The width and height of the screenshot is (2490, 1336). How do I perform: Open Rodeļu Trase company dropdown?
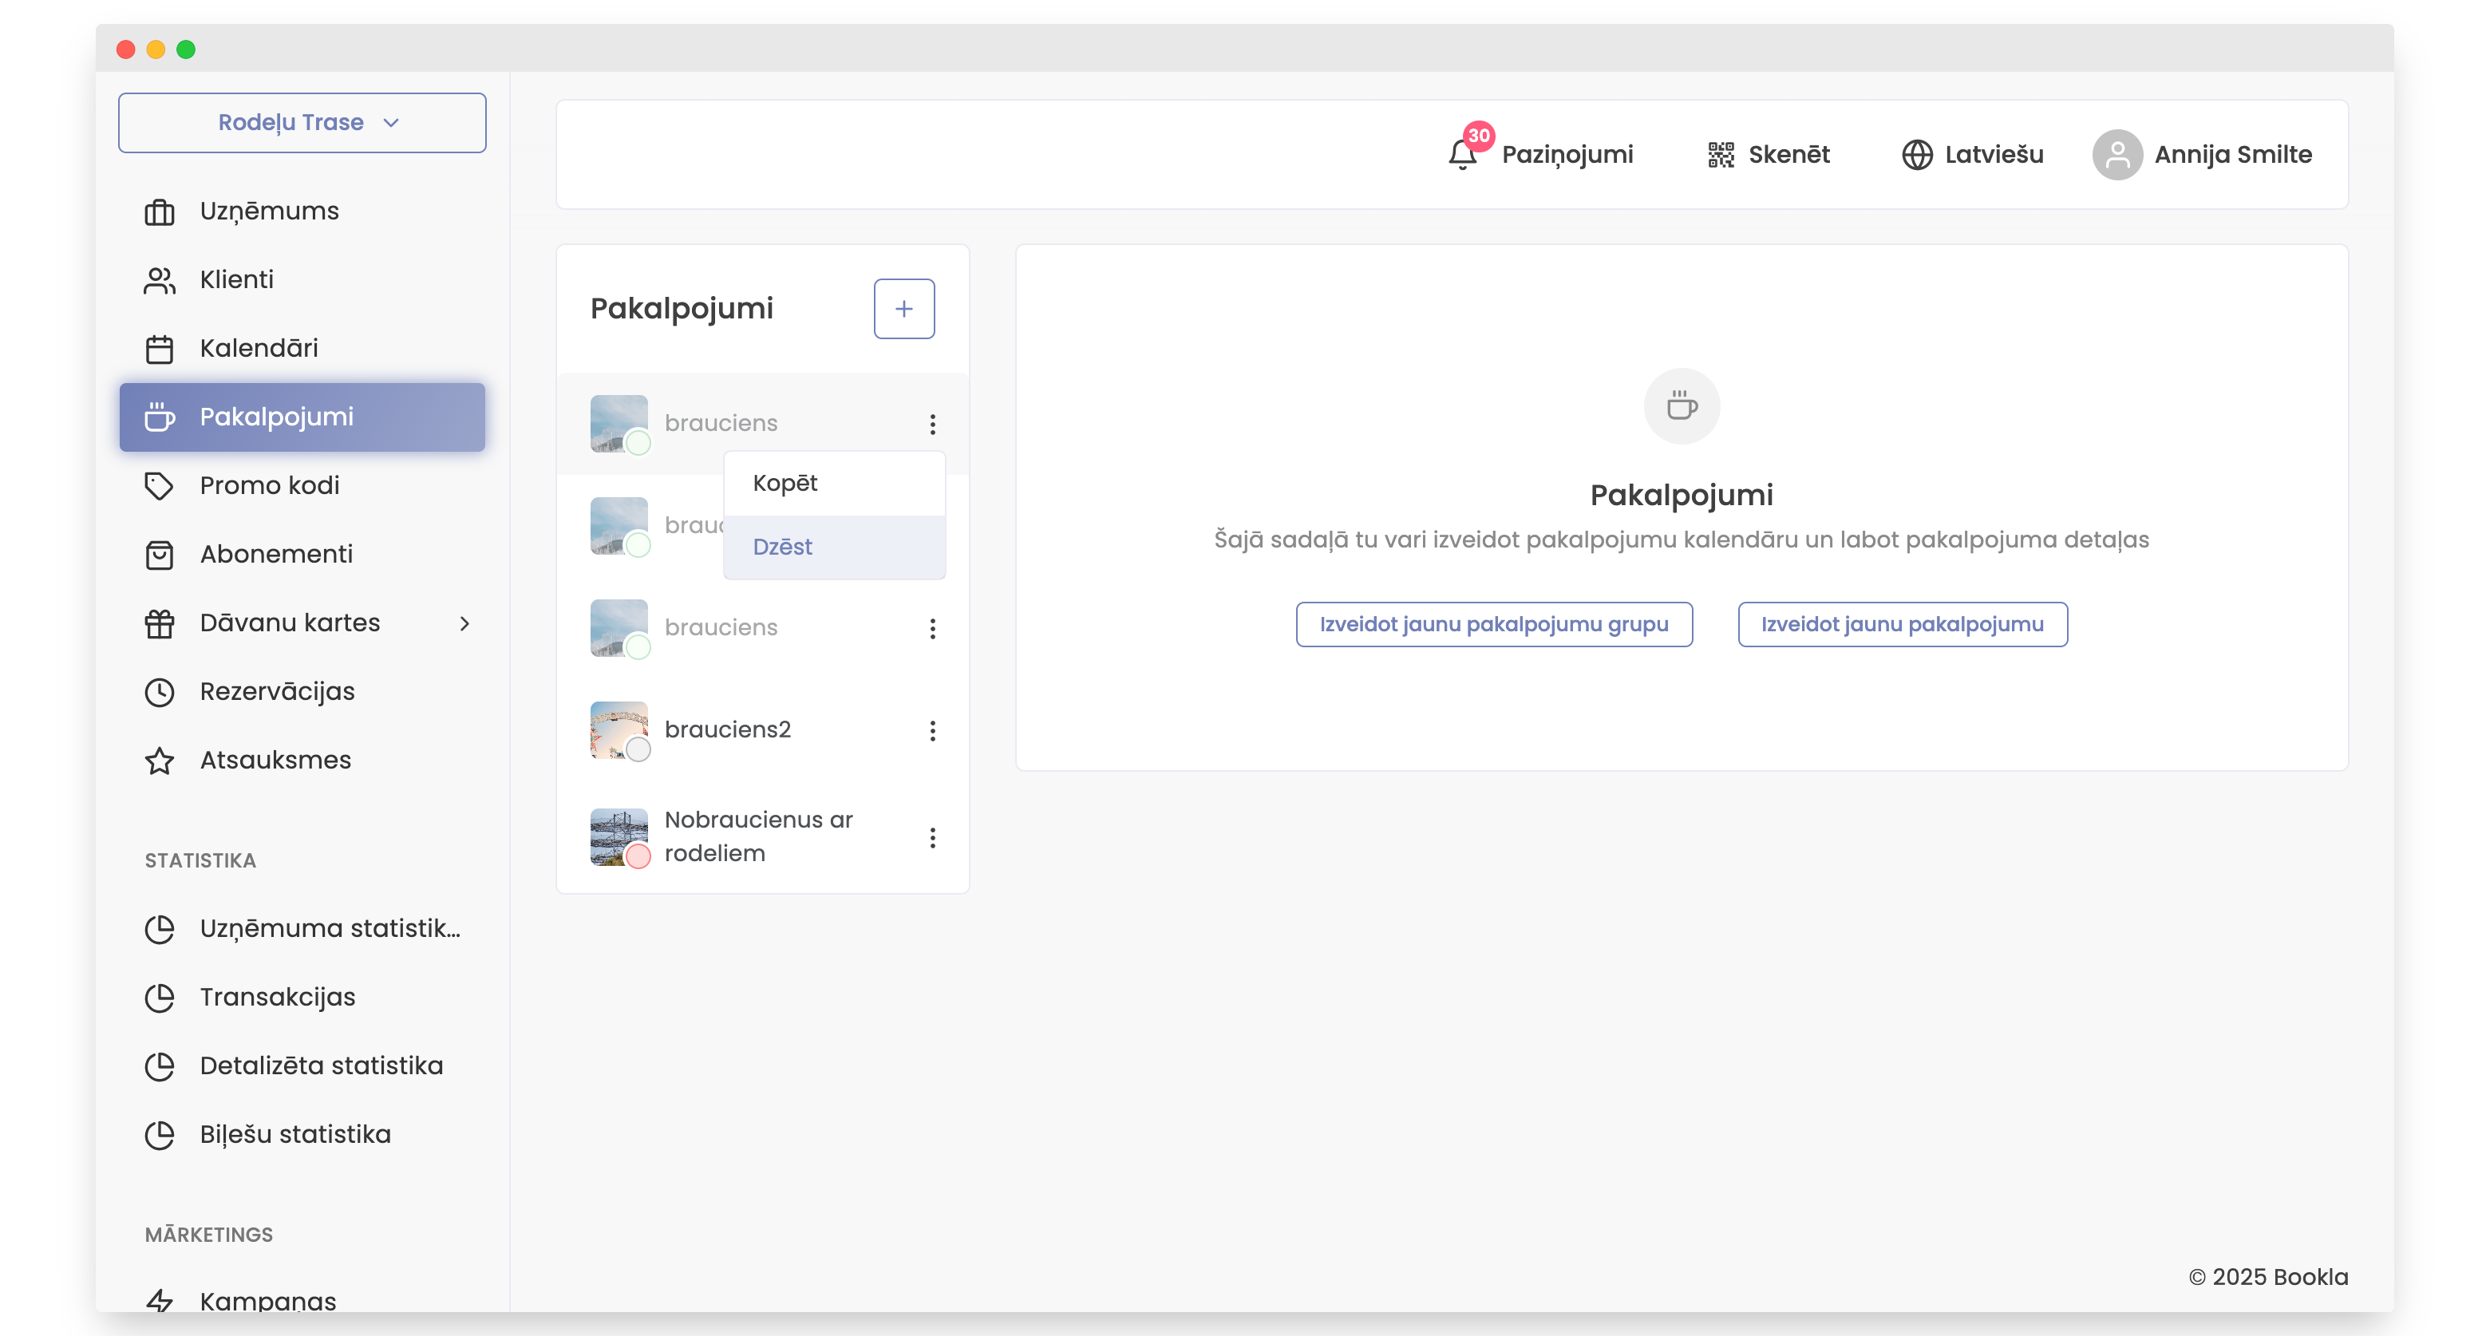(x=302, y=123)
